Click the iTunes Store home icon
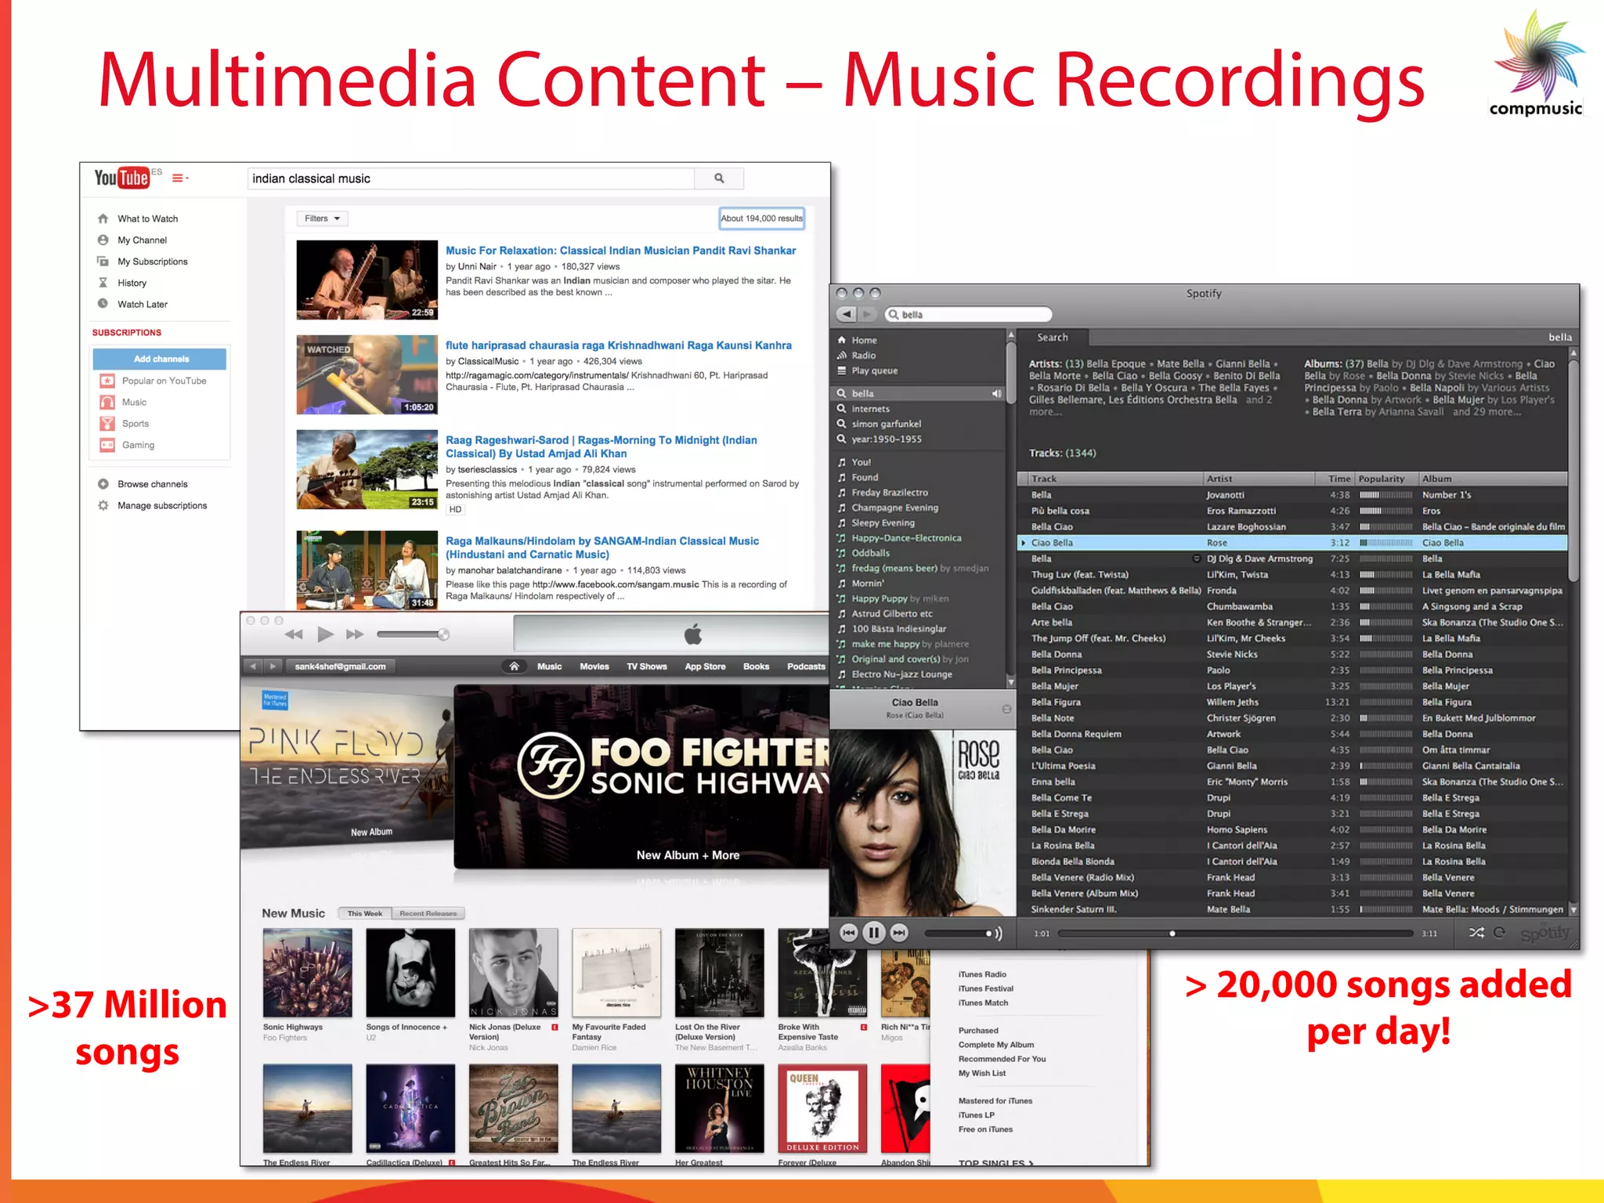The image size is (1604, 1203). click(514, 667)
